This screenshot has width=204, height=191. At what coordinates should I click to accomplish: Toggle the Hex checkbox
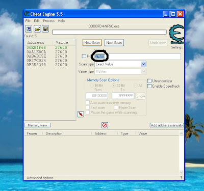[x=84, y=56]
